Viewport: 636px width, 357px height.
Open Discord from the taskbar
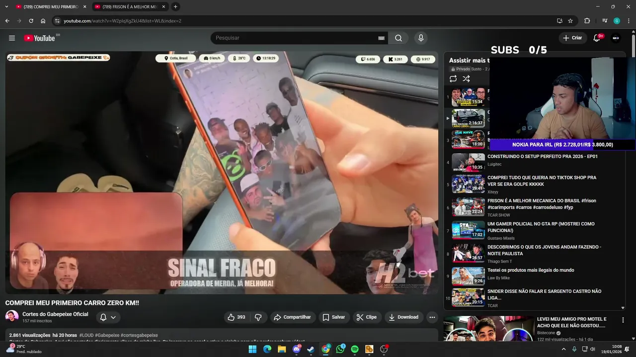[297, 350]
